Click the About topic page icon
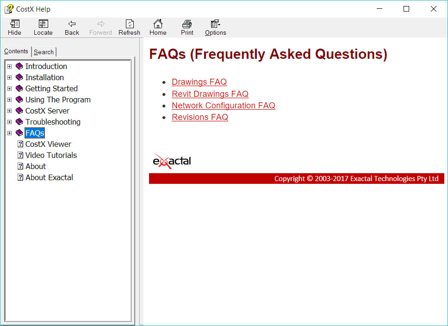Screen dimensions: 448x326 point(20,166)
